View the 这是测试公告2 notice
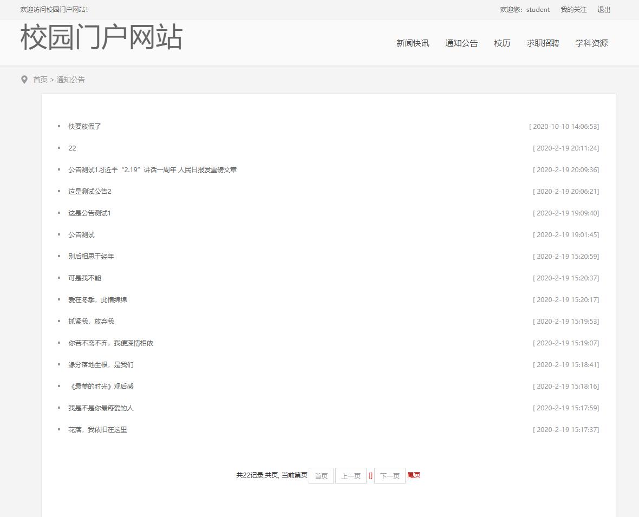The width and height of the screenshot is (639, 517). tap(89, 191)
